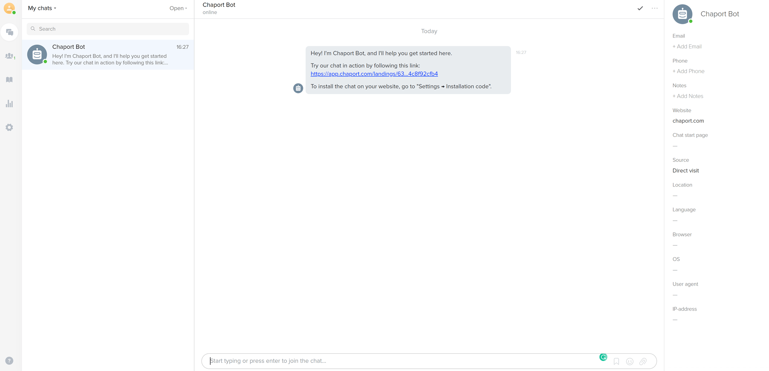
Task: Open the Chats section in sidebar
Action: coord(10,32)
